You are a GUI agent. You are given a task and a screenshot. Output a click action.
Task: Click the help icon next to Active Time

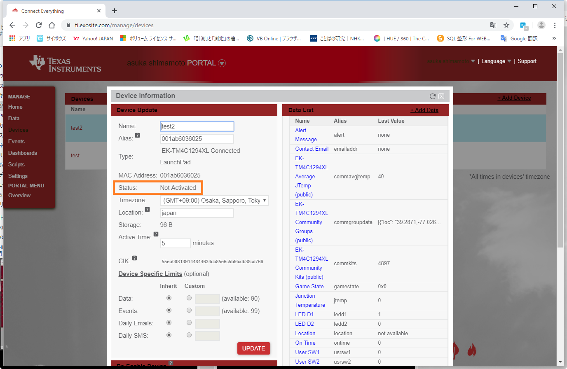pos(156,234)
